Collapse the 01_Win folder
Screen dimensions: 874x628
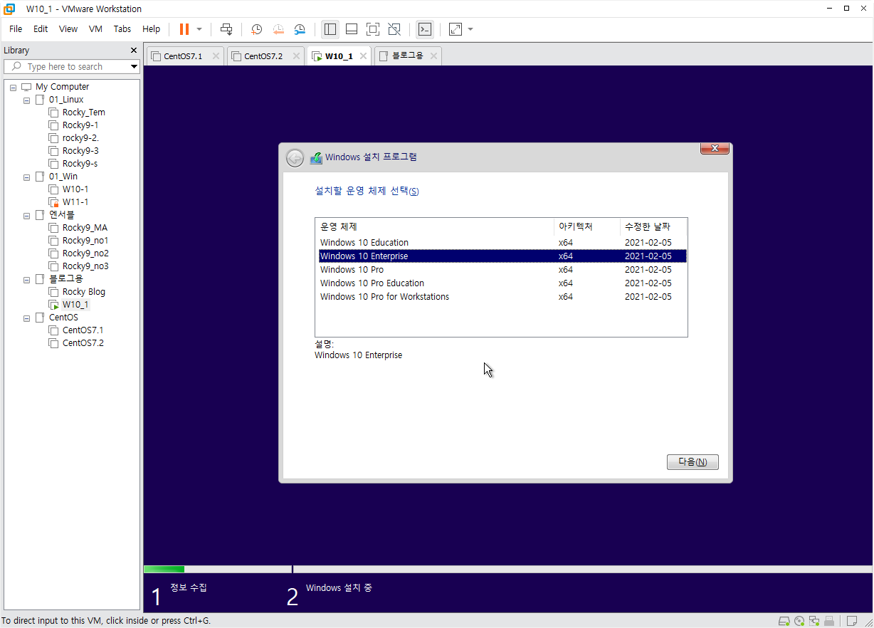(27, 177)
